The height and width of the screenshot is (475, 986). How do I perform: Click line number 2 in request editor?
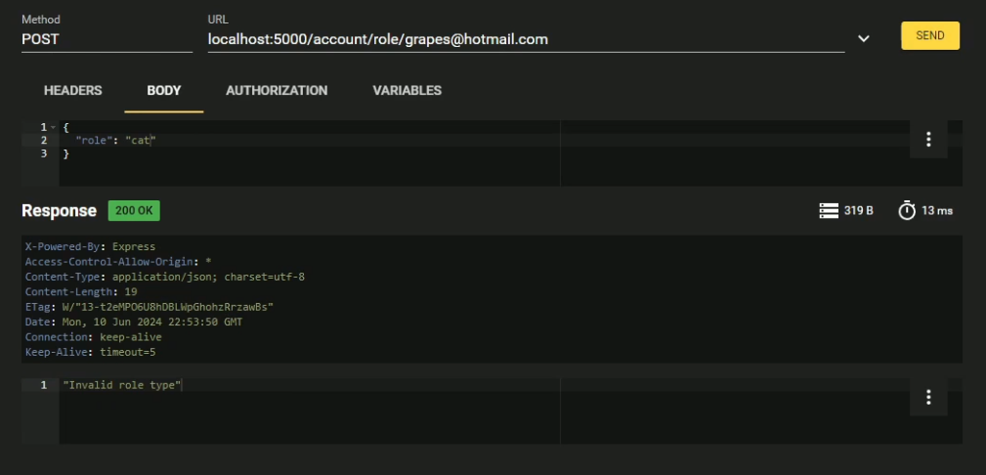(44, 141)
